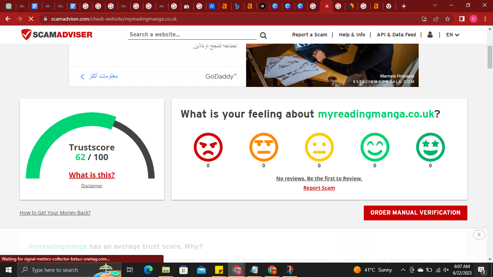Click the green myreadingmanga.co.uk heading text
This screenshot has height=277, width=493.
point(376,114)
